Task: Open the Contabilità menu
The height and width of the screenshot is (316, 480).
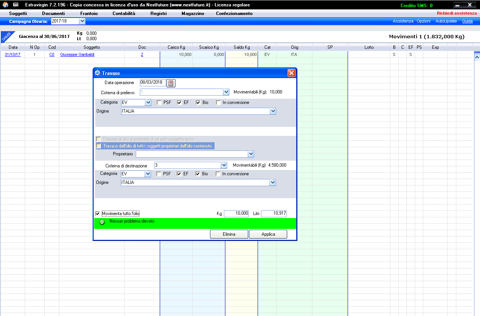Action: (124, 14)
